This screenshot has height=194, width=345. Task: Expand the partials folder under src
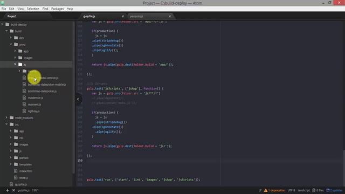coord(11,158)
